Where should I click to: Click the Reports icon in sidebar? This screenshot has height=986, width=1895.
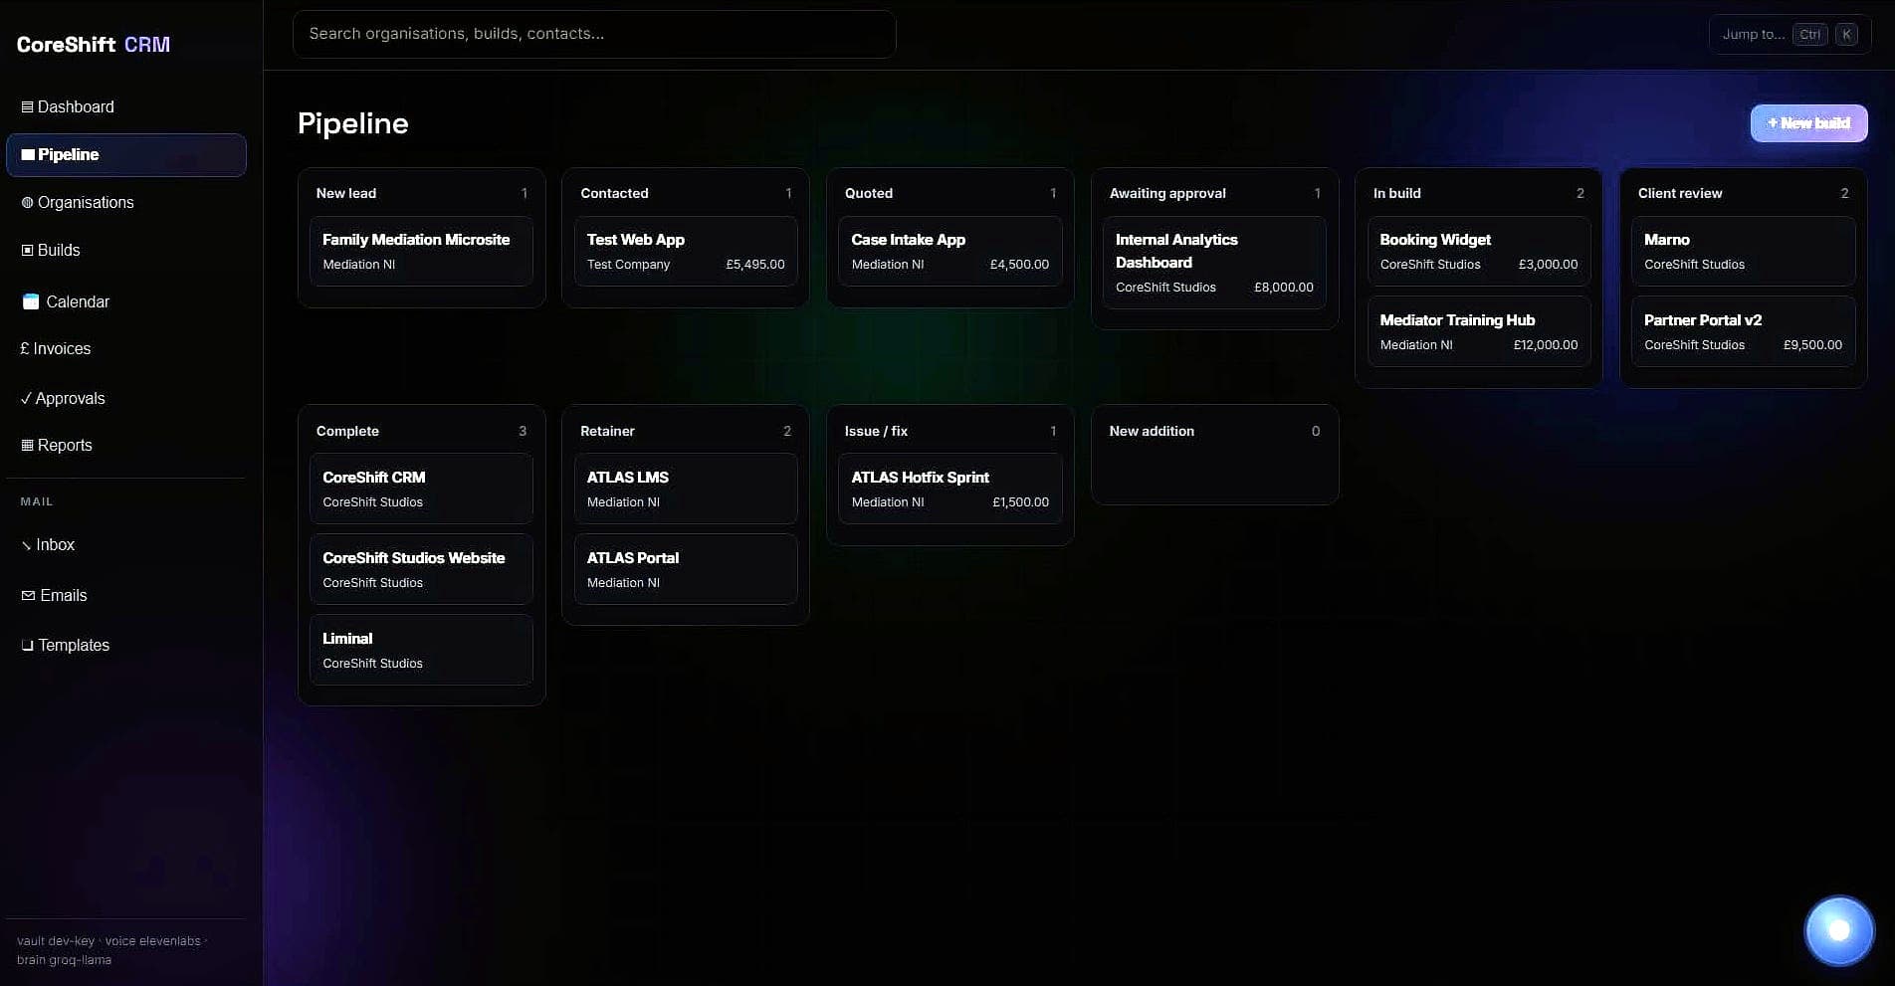pos(27,446)
